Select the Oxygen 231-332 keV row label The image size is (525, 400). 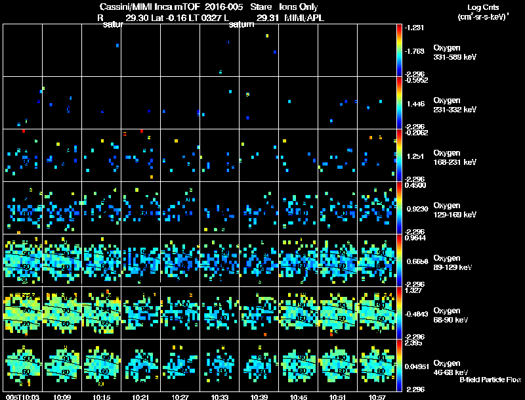[455, 105]
